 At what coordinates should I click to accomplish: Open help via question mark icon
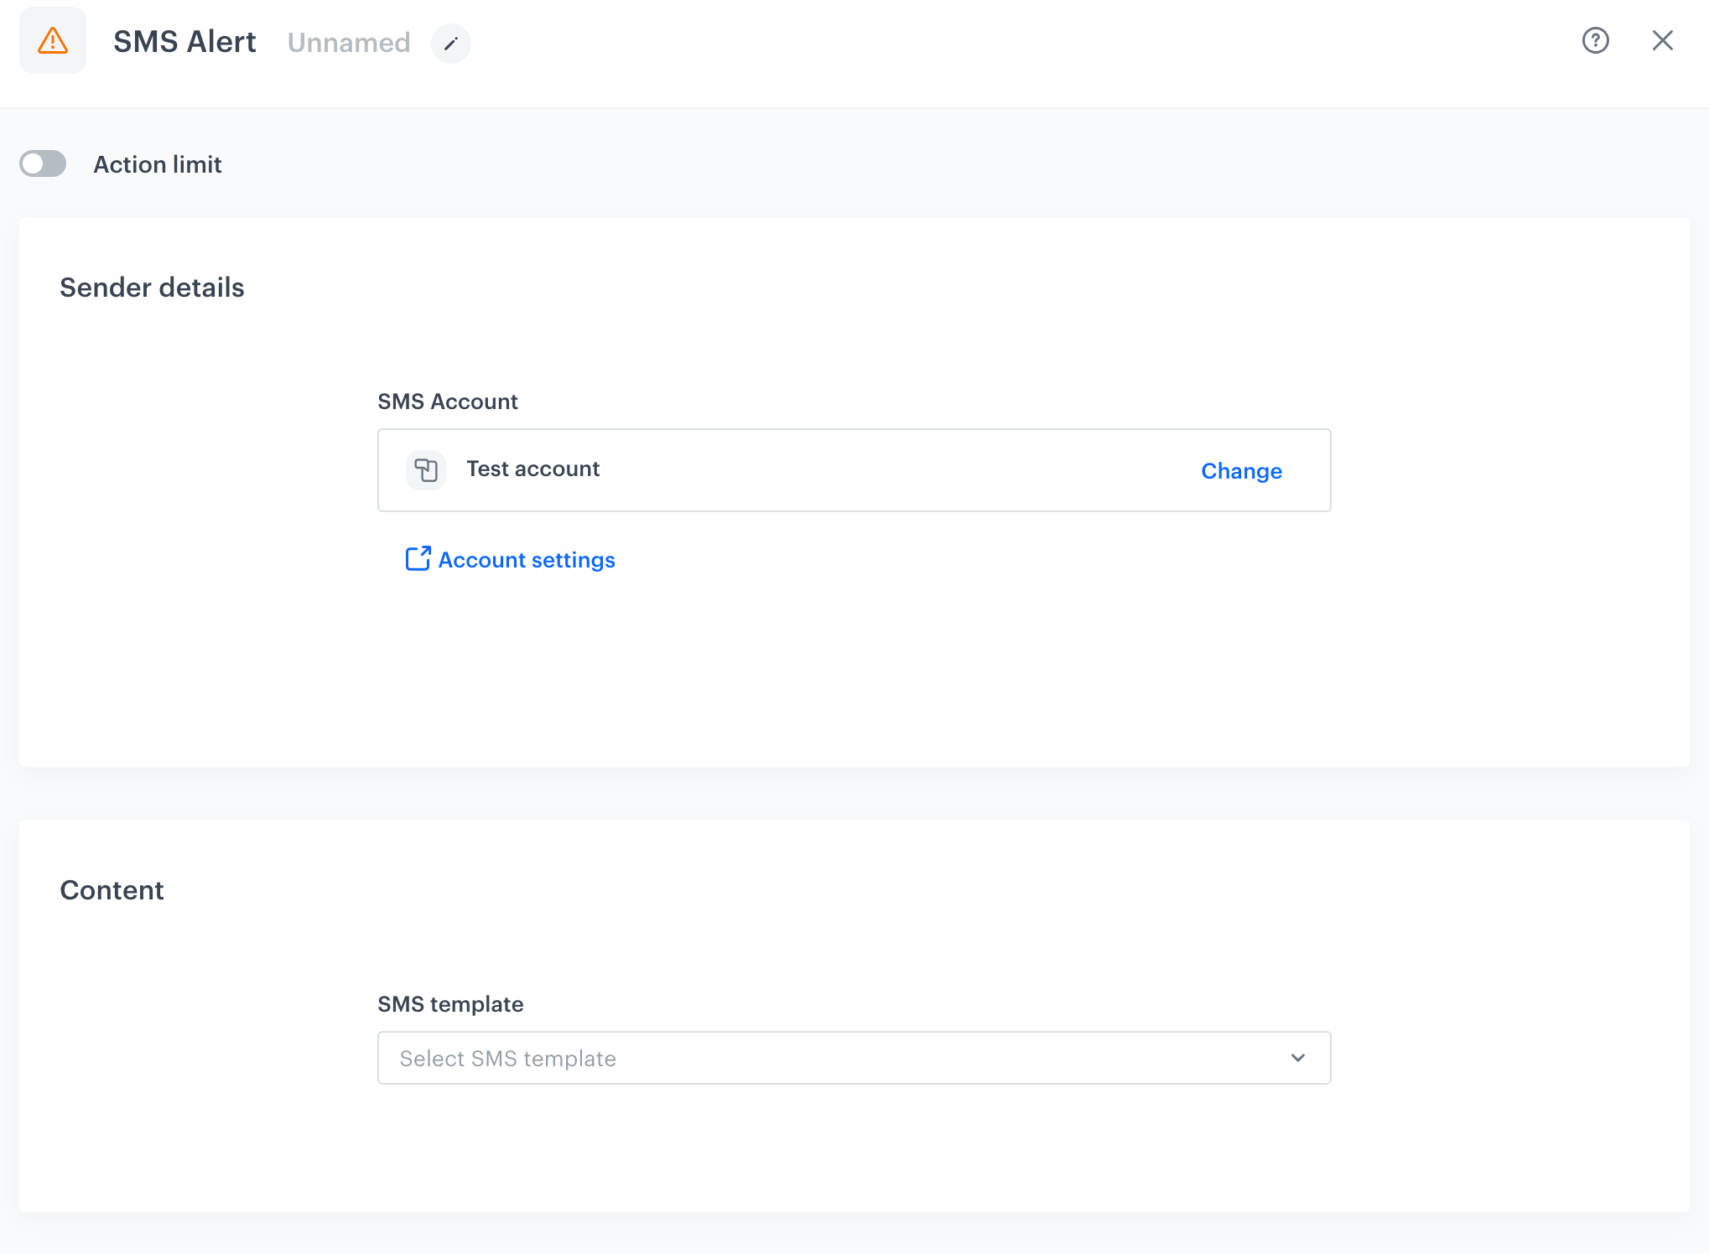1595,40
